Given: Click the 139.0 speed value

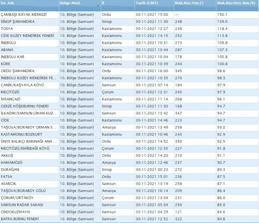Looking at the screenshot, I should click(x=222, y=21).
